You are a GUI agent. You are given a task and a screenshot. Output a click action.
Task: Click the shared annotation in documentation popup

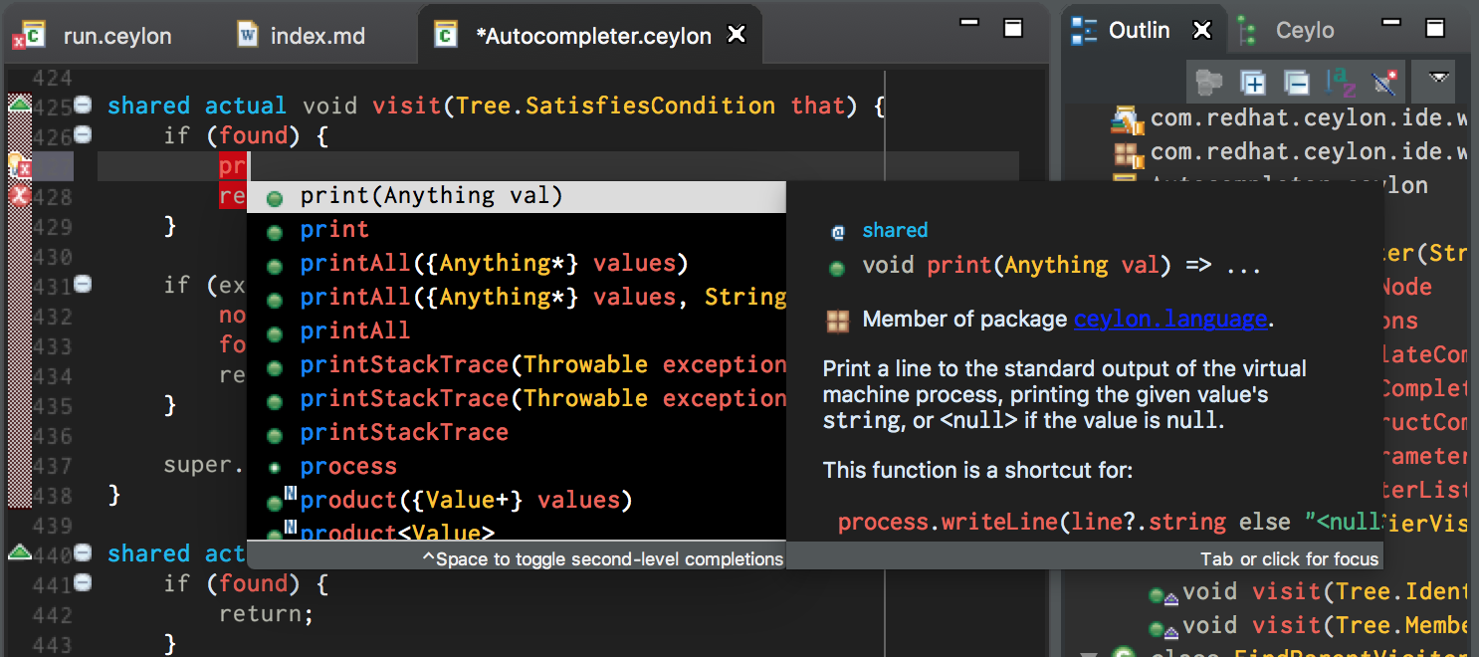point(895,230)
